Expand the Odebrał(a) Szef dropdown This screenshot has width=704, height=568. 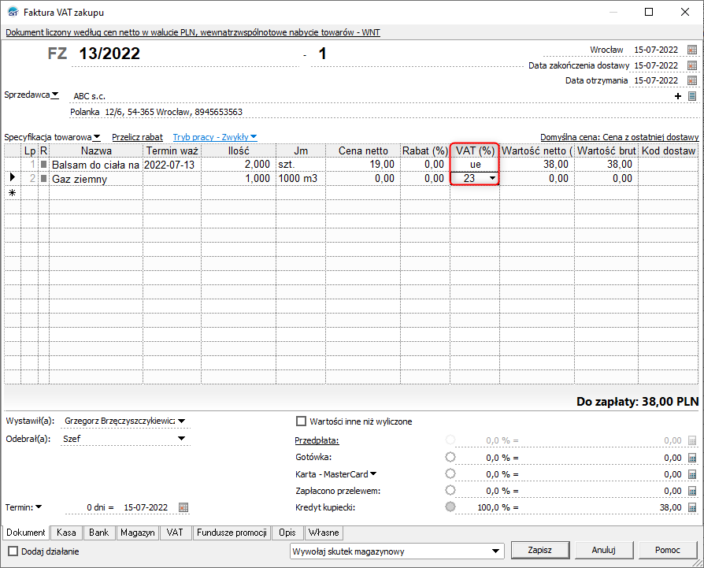[181, 439]
